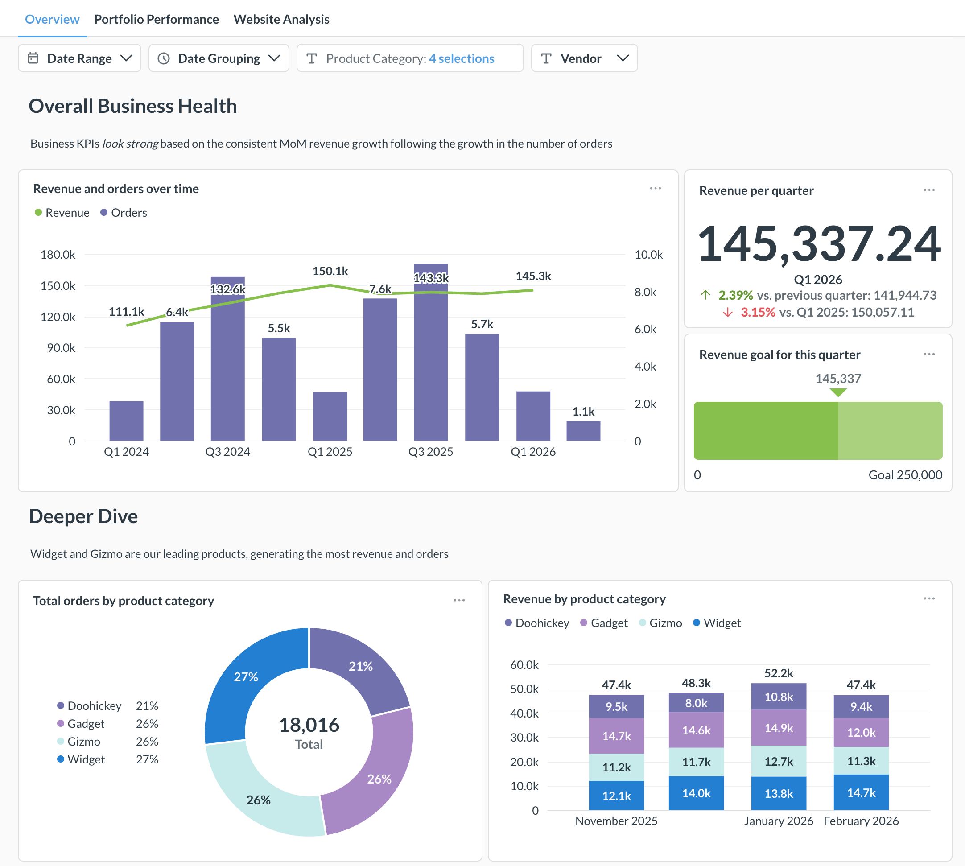Click the 12.1k Widget segment in November 2025
This screenshot has width=965, height=866.
click(x=616, y=795)
